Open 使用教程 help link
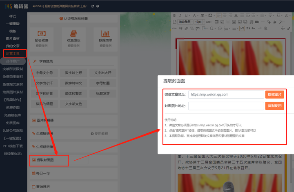294x192 pixels. click(x=99, y=134)
